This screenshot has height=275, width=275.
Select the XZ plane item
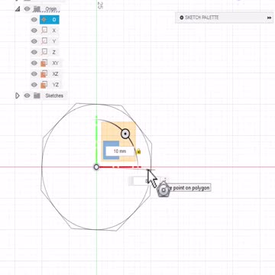(55, 74)
